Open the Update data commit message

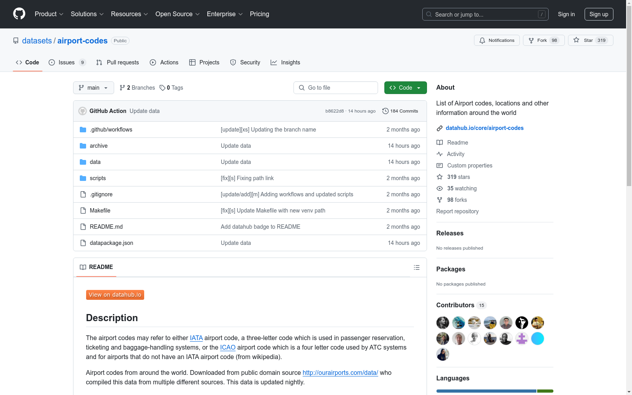click(x=145, y=111)
